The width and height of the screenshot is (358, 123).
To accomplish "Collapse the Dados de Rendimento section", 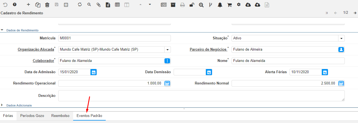I will (2, 30).
